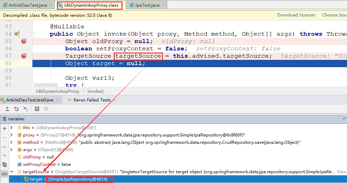
Task: Select the setProxyContext = false row
Action: tap(178, 164)
